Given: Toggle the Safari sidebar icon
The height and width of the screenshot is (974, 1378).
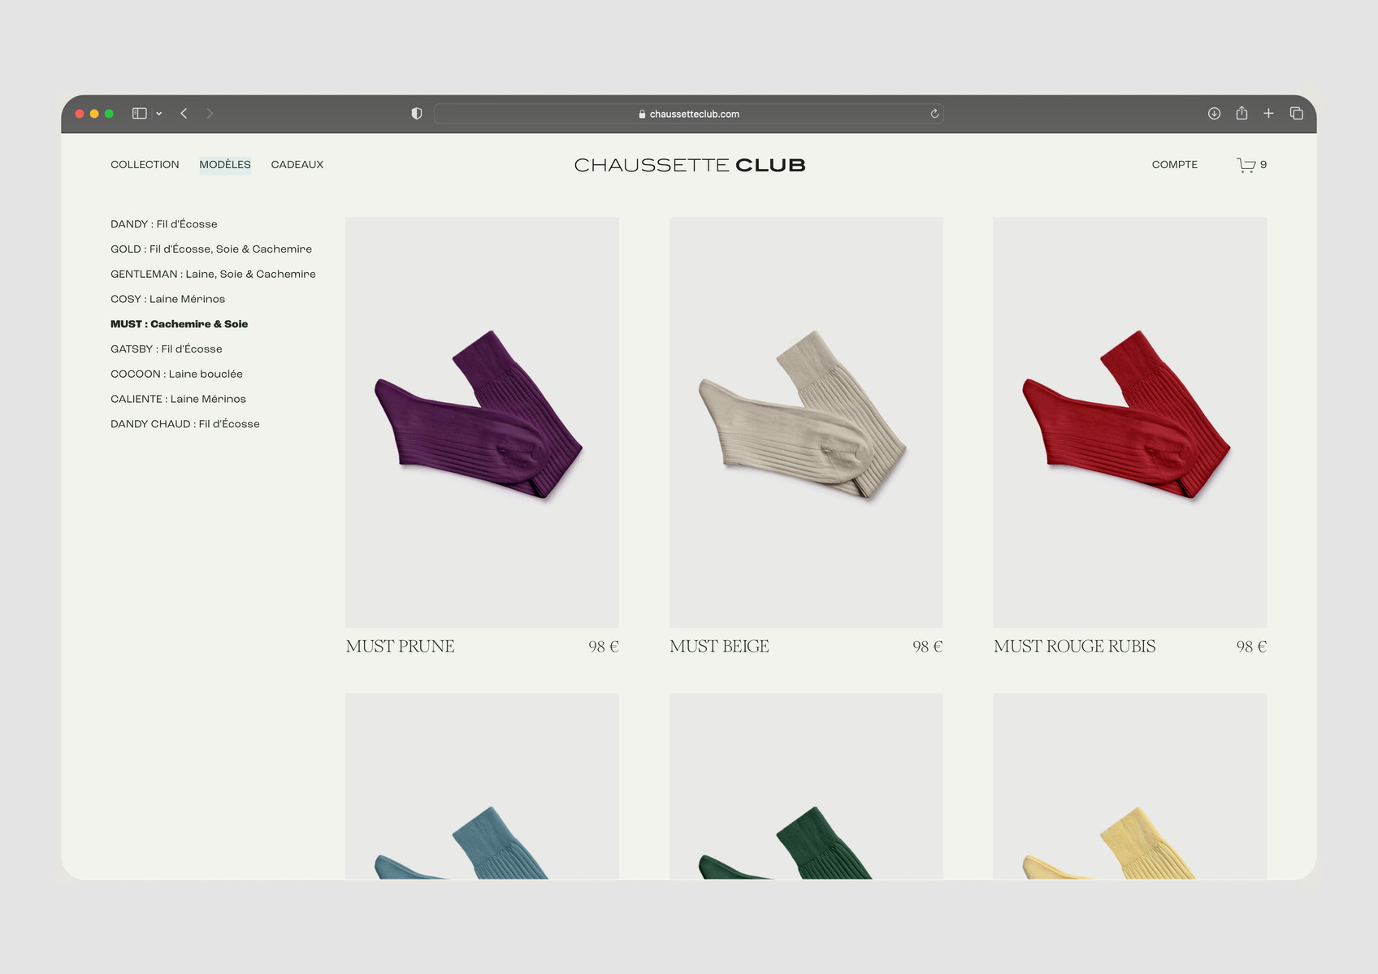Looking at the screenshot, I should click(140, 114).
